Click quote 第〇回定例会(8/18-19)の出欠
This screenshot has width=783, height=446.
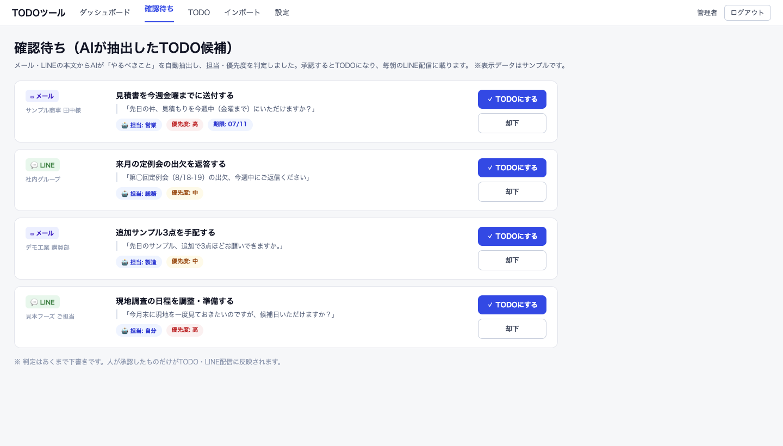coord(217,177)
